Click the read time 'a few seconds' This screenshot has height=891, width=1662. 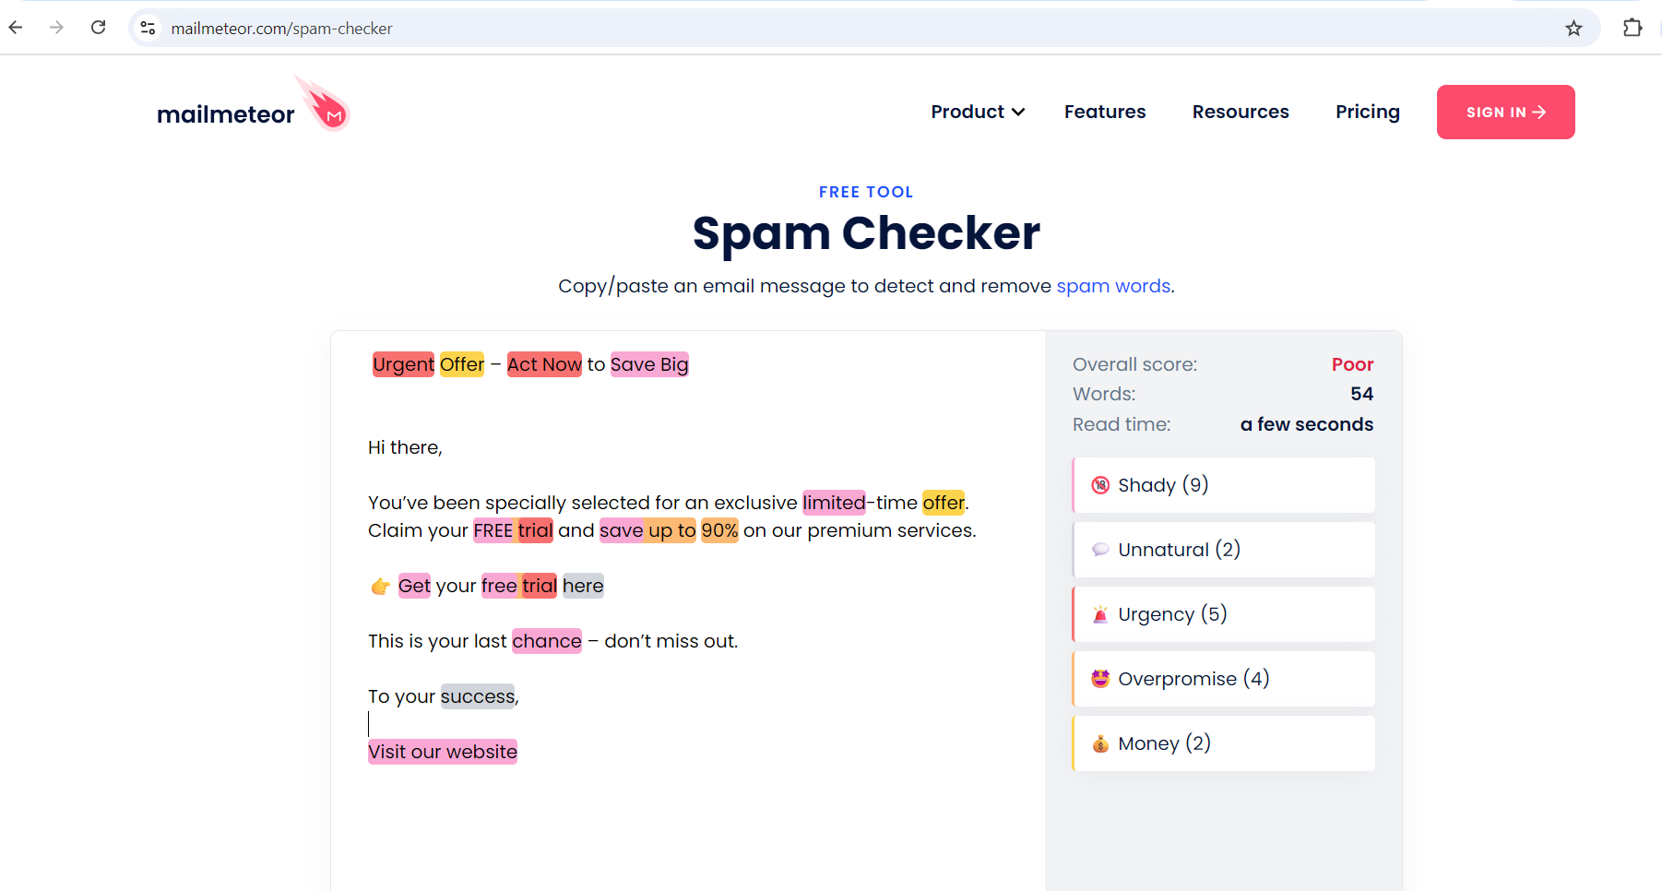(1306, 424)
